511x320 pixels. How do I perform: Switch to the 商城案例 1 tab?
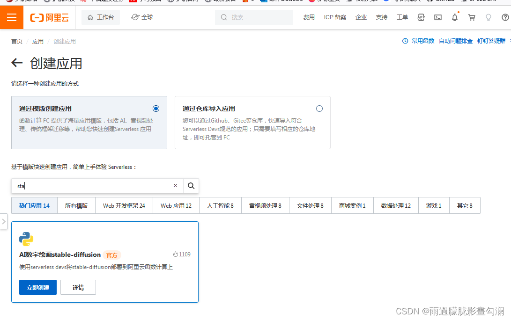[352, 205]
